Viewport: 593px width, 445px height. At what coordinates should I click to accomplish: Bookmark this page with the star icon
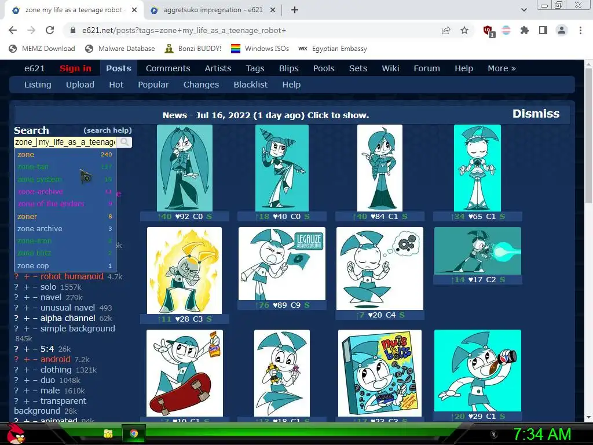464,30
